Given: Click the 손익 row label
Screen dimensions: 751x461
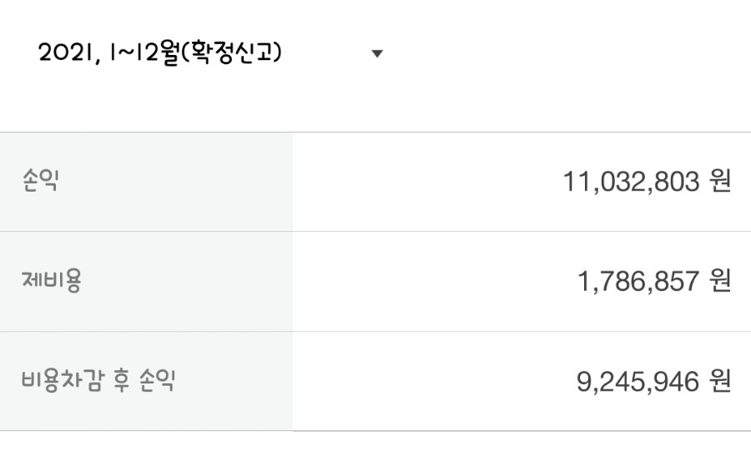Looking at the screenshot, I should click(40, 181).
